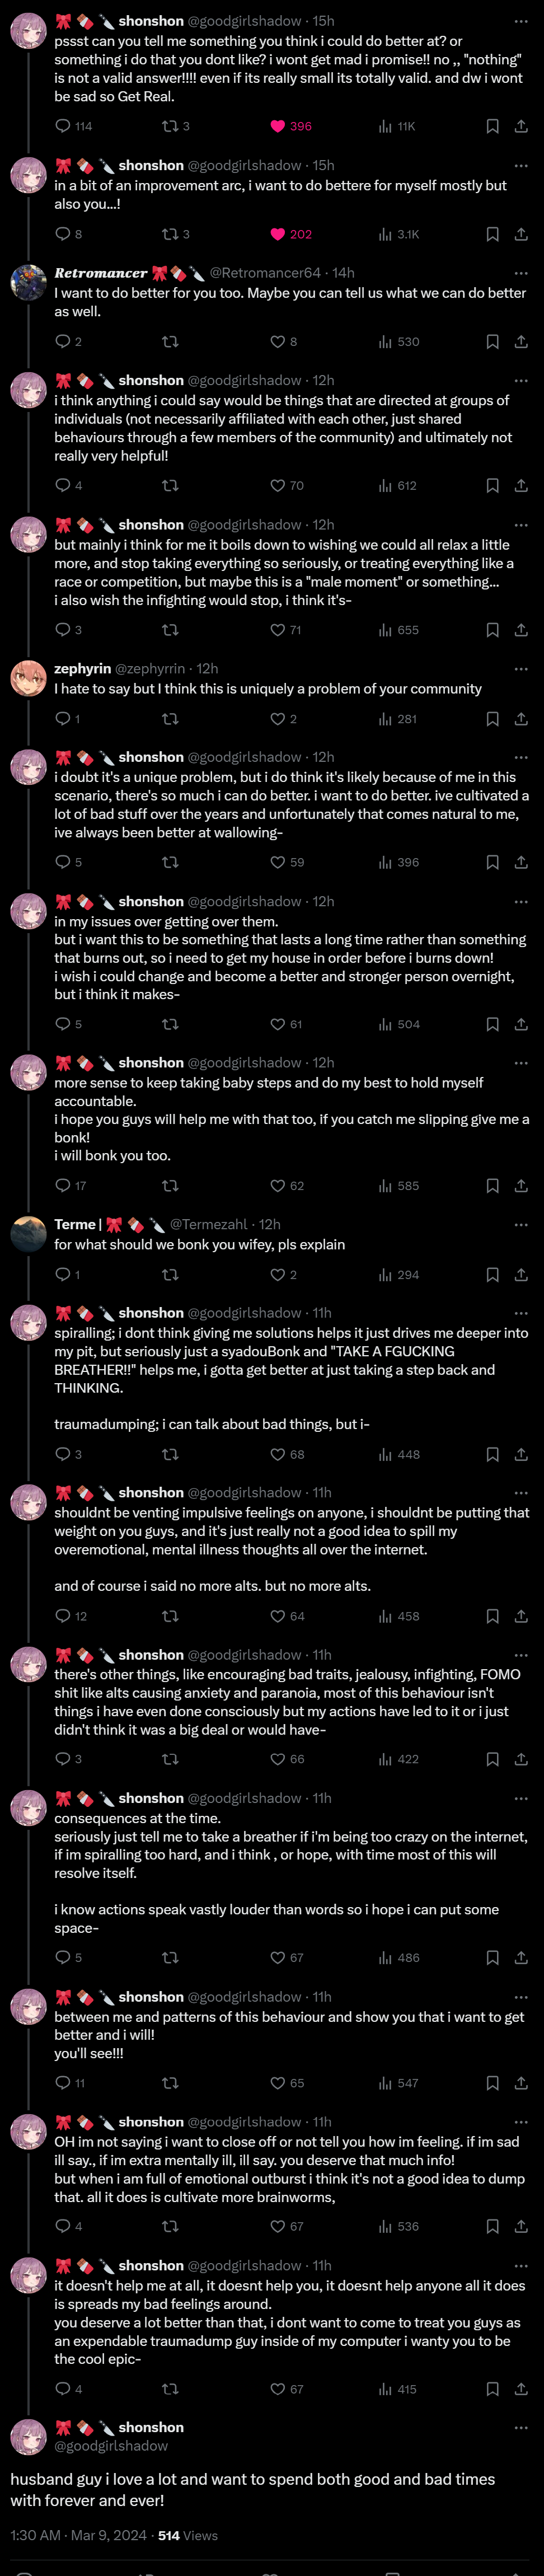Open more options on Retromancer's tweet

[521, 273]
